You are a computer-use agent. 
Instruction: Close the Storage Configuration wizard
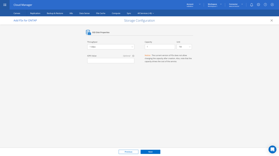(271, 20)
